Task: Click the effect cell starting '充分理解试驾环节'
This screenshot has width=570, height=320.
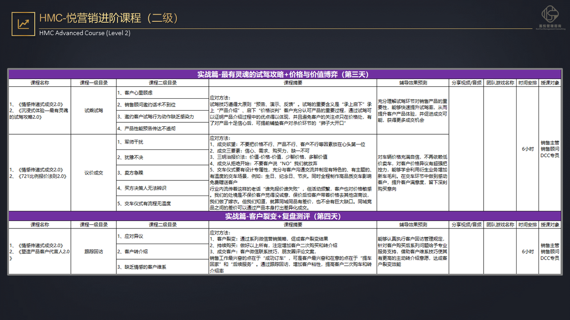Action: [413, 110]
